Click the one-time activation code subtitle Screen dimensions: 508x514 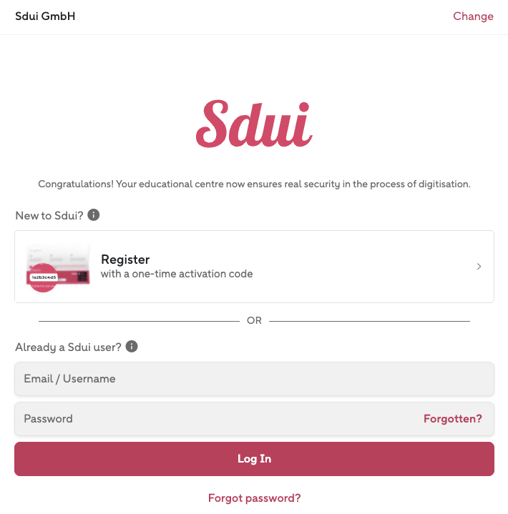177,274
